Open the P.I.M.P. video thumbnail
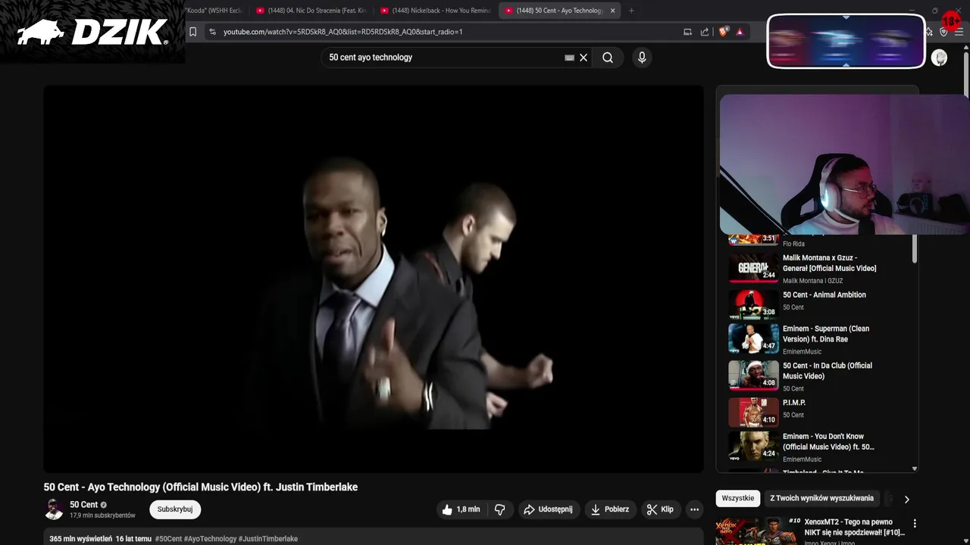Viewport: 970px width, 545px height. (753, 412)
